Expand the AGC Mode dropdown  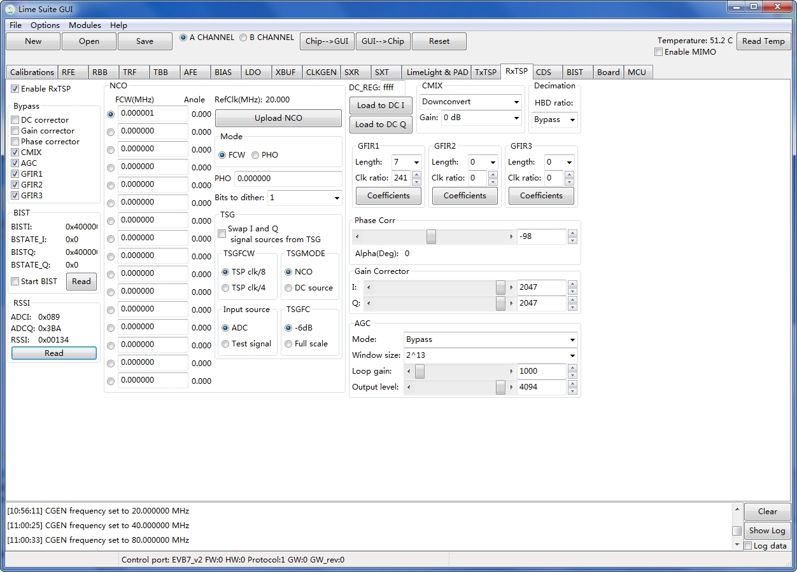click(490, 339)
